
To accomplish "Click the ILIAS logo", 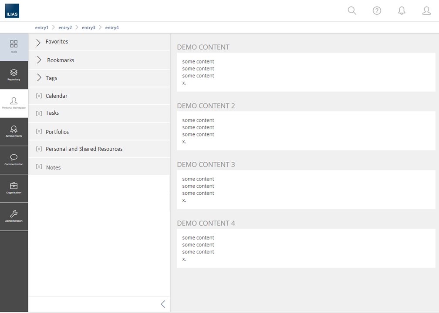I will (12, 11).
